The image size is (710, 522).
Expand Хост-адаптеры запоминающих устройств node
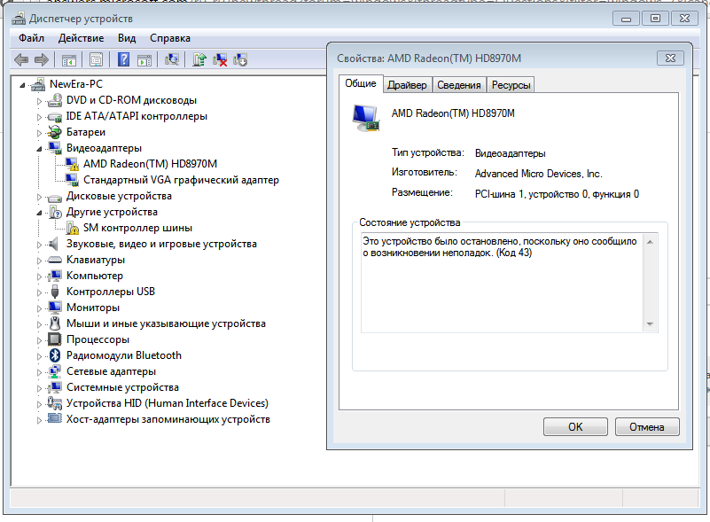pos(39,420)
